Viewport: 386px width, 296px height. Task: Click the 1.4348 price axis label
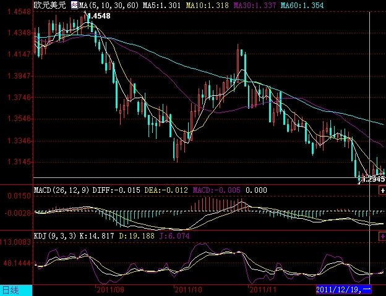tap(19, 33)
